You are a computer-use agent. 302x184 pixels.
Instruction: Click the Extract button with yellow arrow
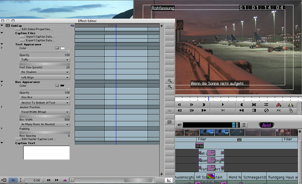(x=291, y=105)
